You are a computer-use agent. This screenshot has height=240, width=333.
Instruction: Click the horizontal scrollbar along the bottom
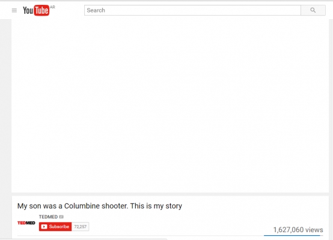pyautogui.click(x=84, y=239)
